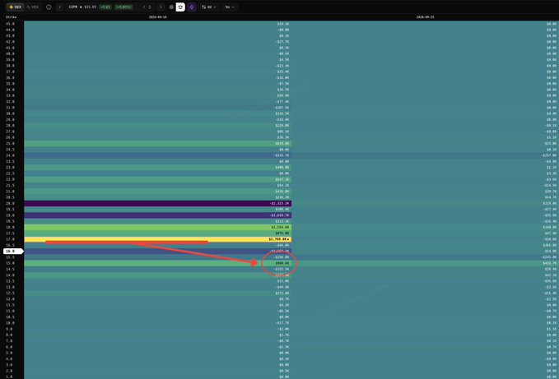Click strike label 35.0
Viewport: 559px width, 379px height.
pyautogui.click(x=10, y=84)
